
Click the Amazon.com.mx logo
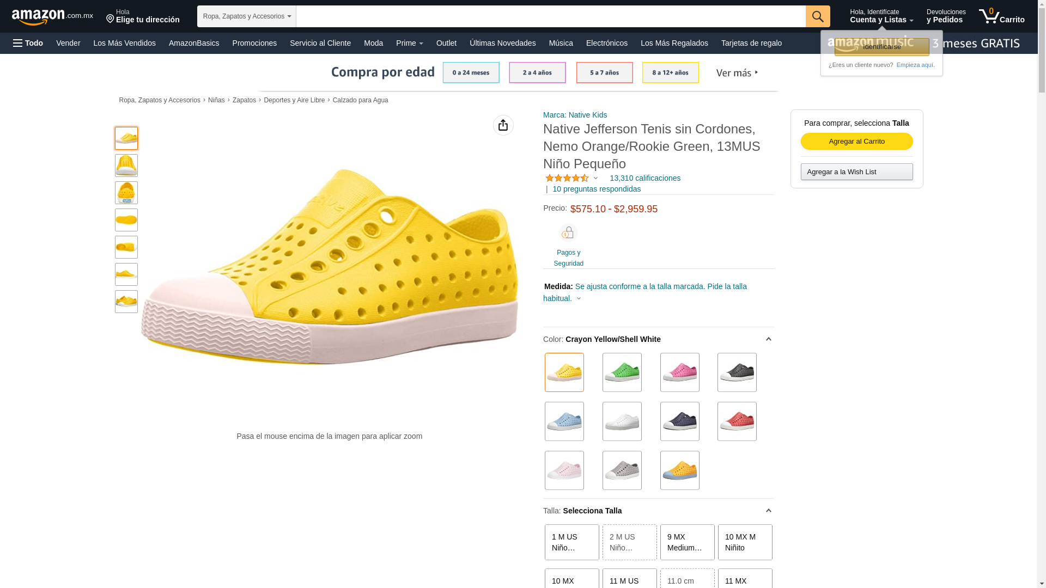(52, 17)
